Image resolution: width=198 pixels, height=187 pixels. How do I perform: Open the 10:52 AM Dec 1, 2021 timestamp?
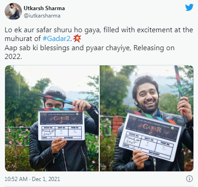(32, 179)
